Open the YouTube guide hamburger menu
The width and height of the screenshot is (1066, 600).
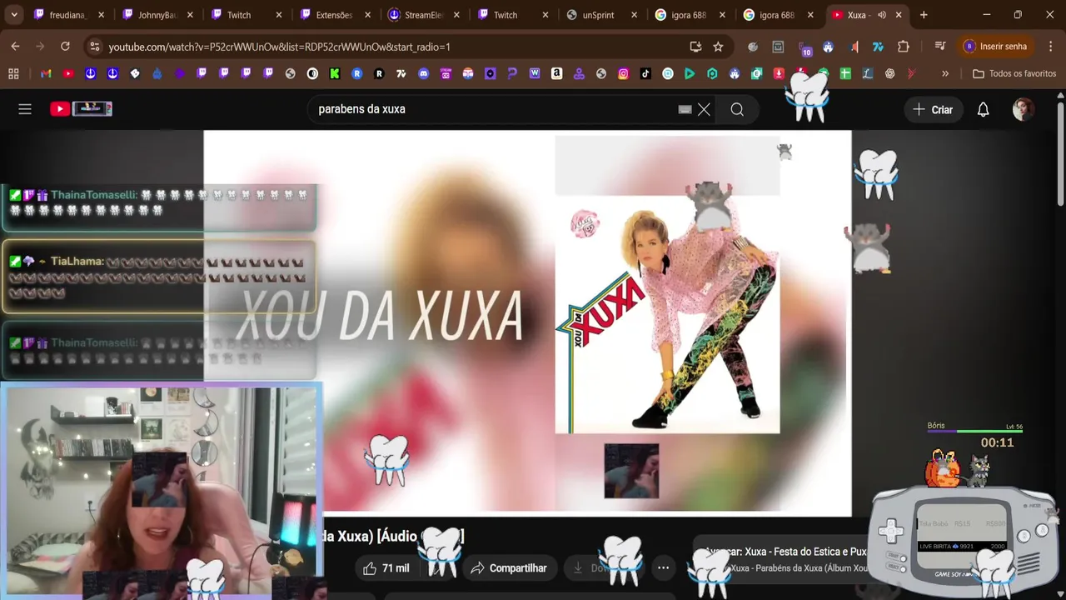tap(25, 109)
